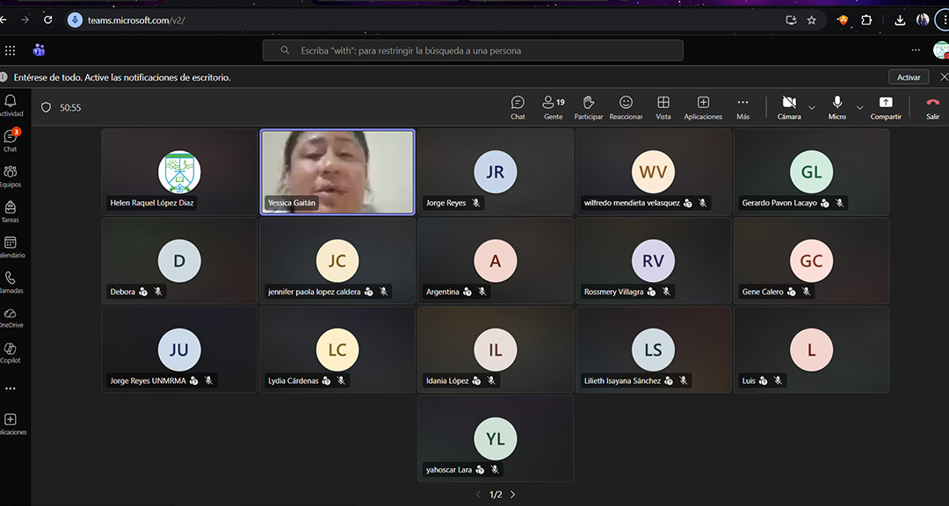
Task: Go to next page of participants
Action: [x=513, y=495]
